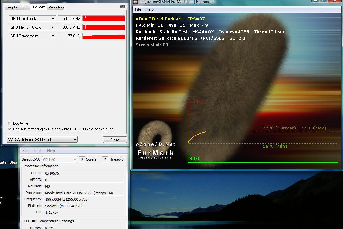Click the 800.0 MHz memory clock value
Screen dimensions: 343x229
69,27
